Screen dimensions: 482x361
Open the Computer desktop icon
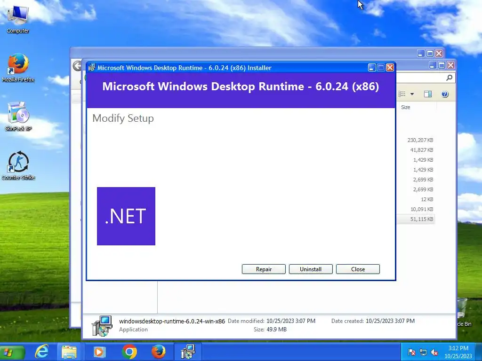coord(18,19)
